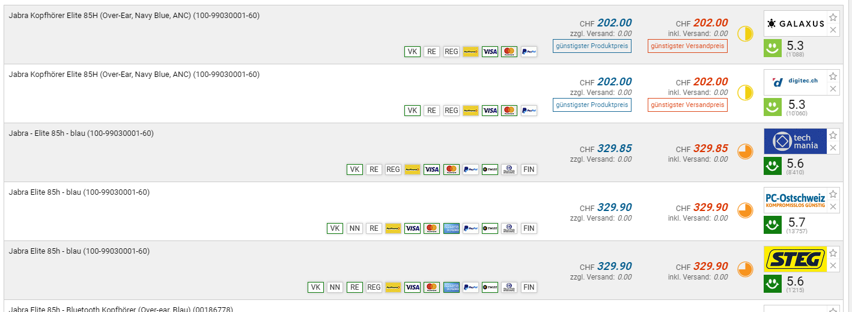Star the tech mania offer
Screen dimensions: 852x312
point(833,135)
